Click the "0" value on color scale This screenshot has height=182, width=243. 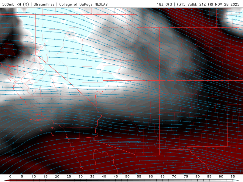point(10,177)
